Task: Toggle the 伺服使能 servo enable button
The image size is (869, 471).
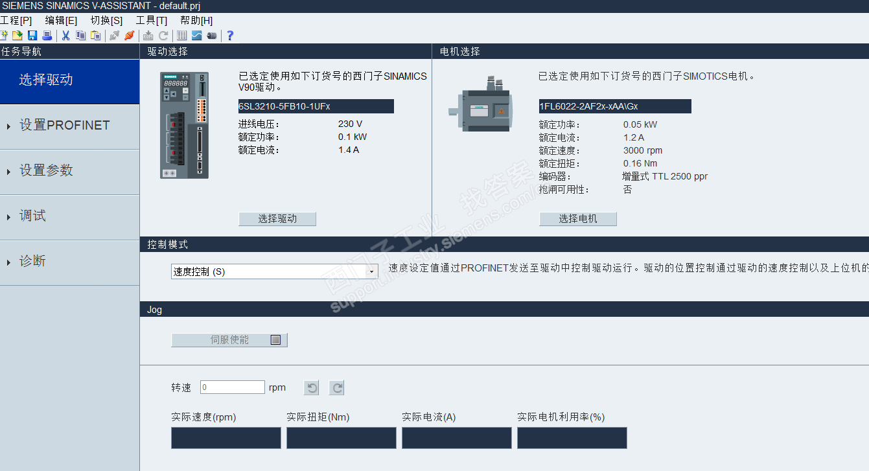Action: (229, 339)
